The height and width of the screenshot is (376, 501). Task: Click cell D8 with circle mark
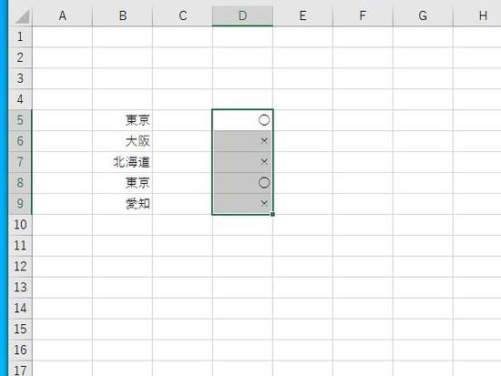tap(242, 183)
